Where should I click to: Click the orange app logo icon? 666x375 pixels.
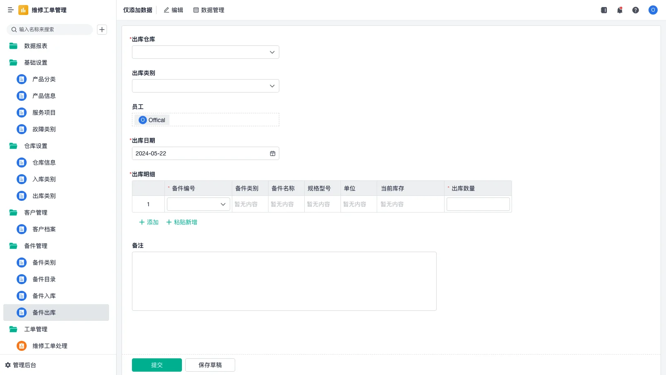click(x=23, y=10)
